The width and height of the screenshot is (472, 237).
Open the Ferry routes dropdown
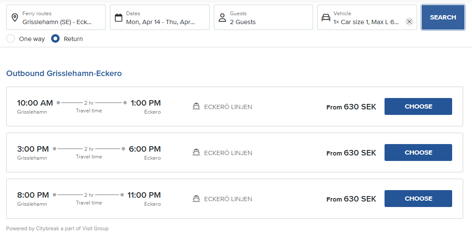click(59, 17)
